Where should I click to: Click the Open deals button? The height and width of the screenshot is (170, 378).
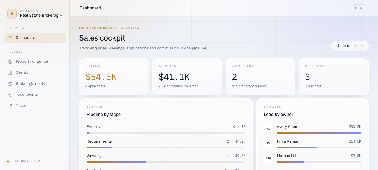(x=350, y=46)
